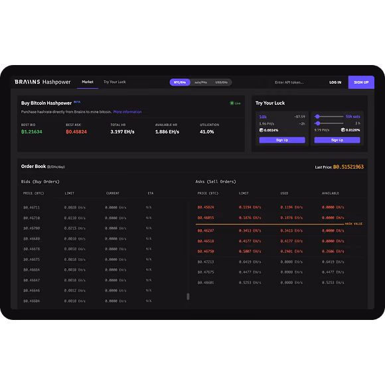
Task: Open the More information link
Action: (127, 112)
